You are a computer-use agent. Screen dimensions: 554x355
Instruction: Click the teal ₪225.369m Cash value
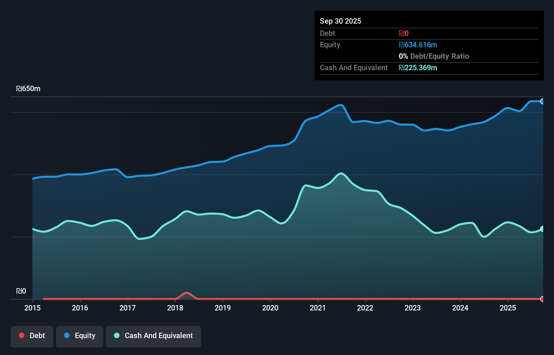[418, 67]
